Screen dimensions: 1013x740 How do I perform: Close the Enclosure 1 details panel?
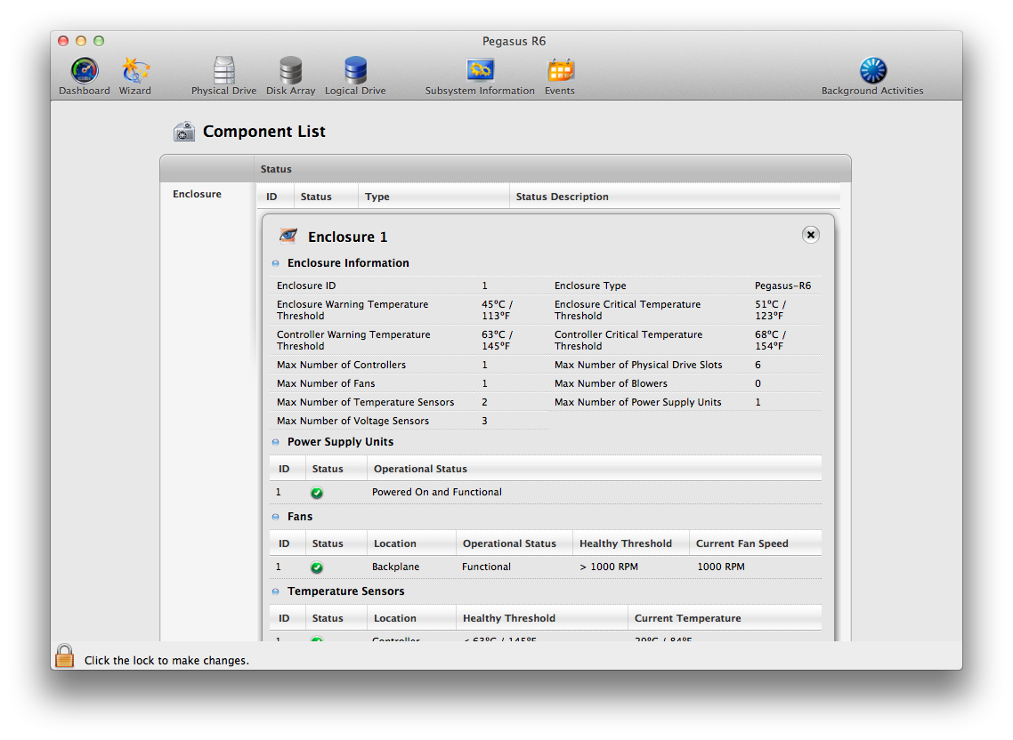(810, 235)
